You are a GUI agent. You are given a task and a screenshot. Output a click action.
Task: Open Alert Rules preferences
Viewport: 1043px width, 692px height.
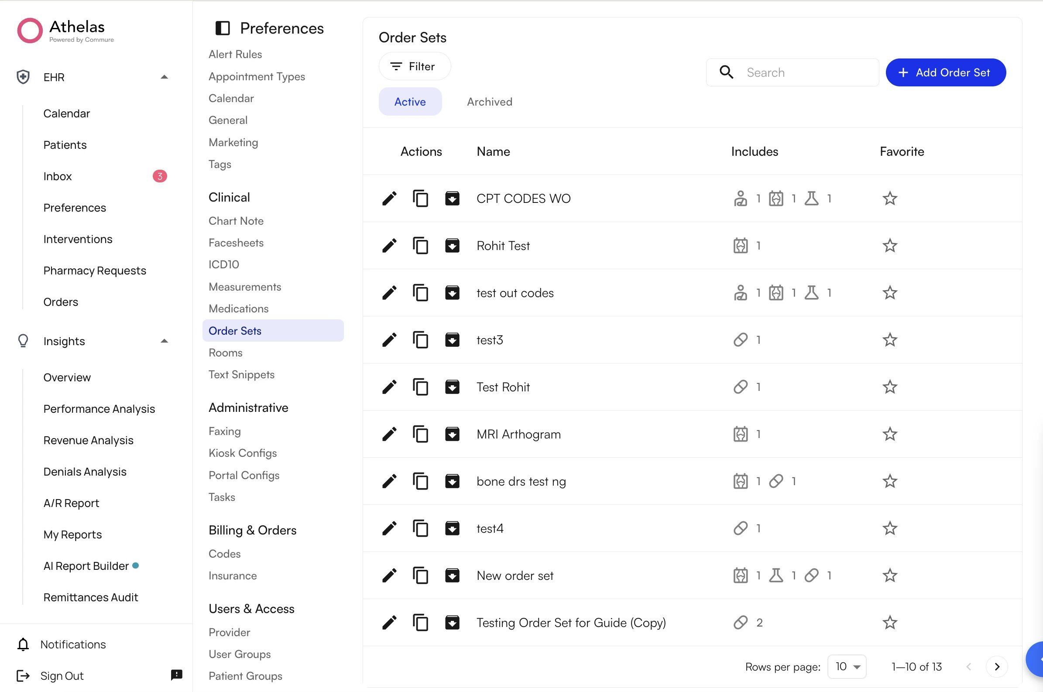235,54
